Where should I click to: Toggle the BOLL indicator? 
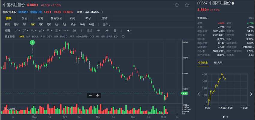(x=35, y=37)
